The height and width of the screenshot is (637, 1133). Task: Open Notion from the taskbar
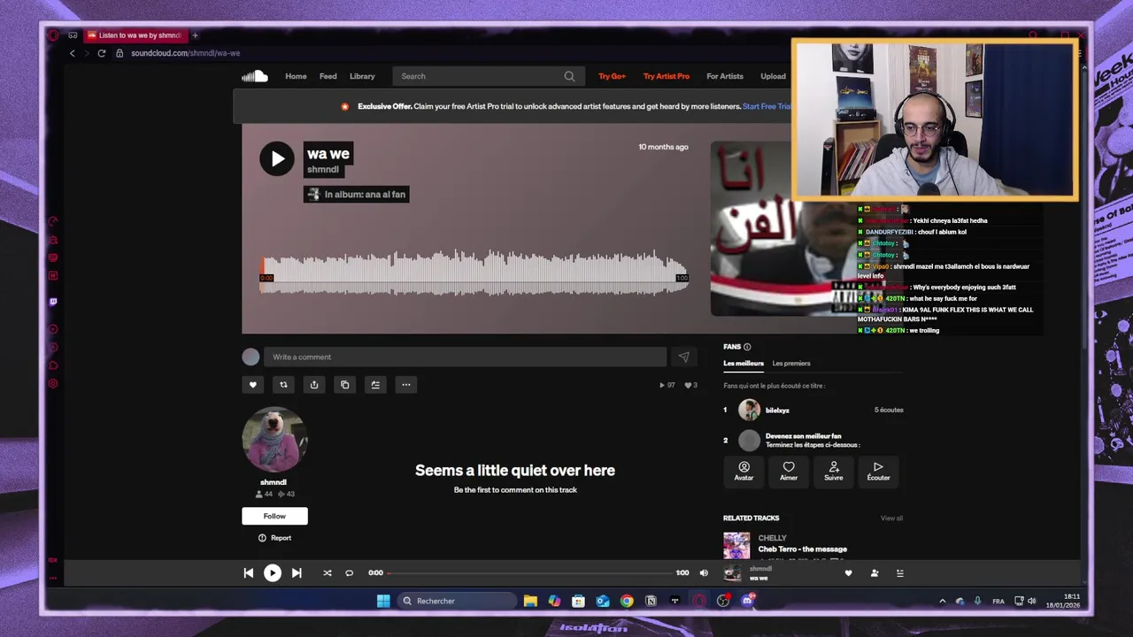tap(651, 601)
